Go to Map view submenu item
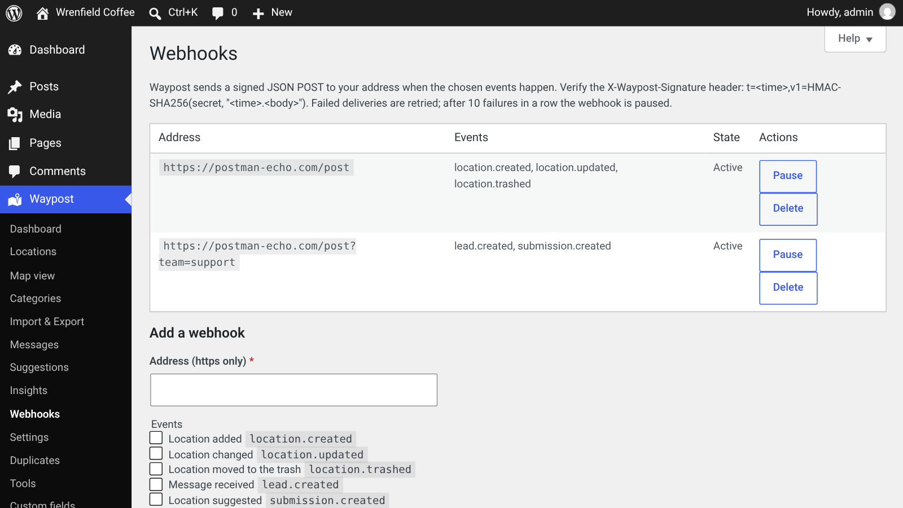This screenshot has width=903, height=508. tap(32, 276)
